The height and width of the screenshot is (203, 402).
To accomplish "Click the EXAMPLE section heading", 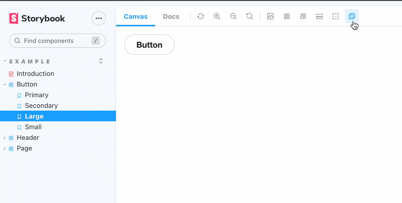I will [x=30, y=61].
